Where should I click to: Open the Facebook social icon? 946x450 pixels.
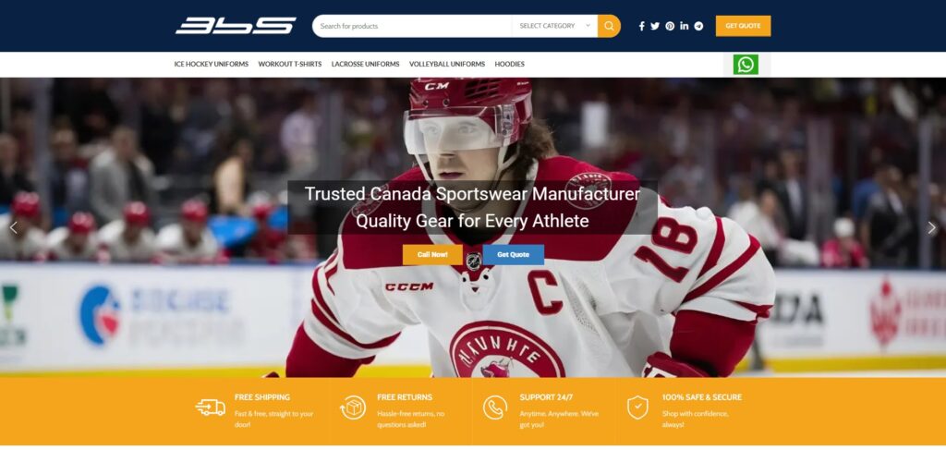click(x=641, y=26)
